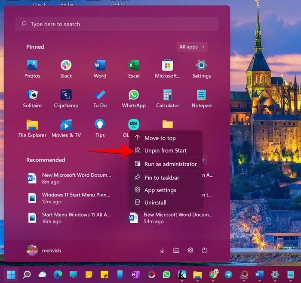The image size is (301, 283).
Task: Open Word from the taskbar
Action: (259, 274)
